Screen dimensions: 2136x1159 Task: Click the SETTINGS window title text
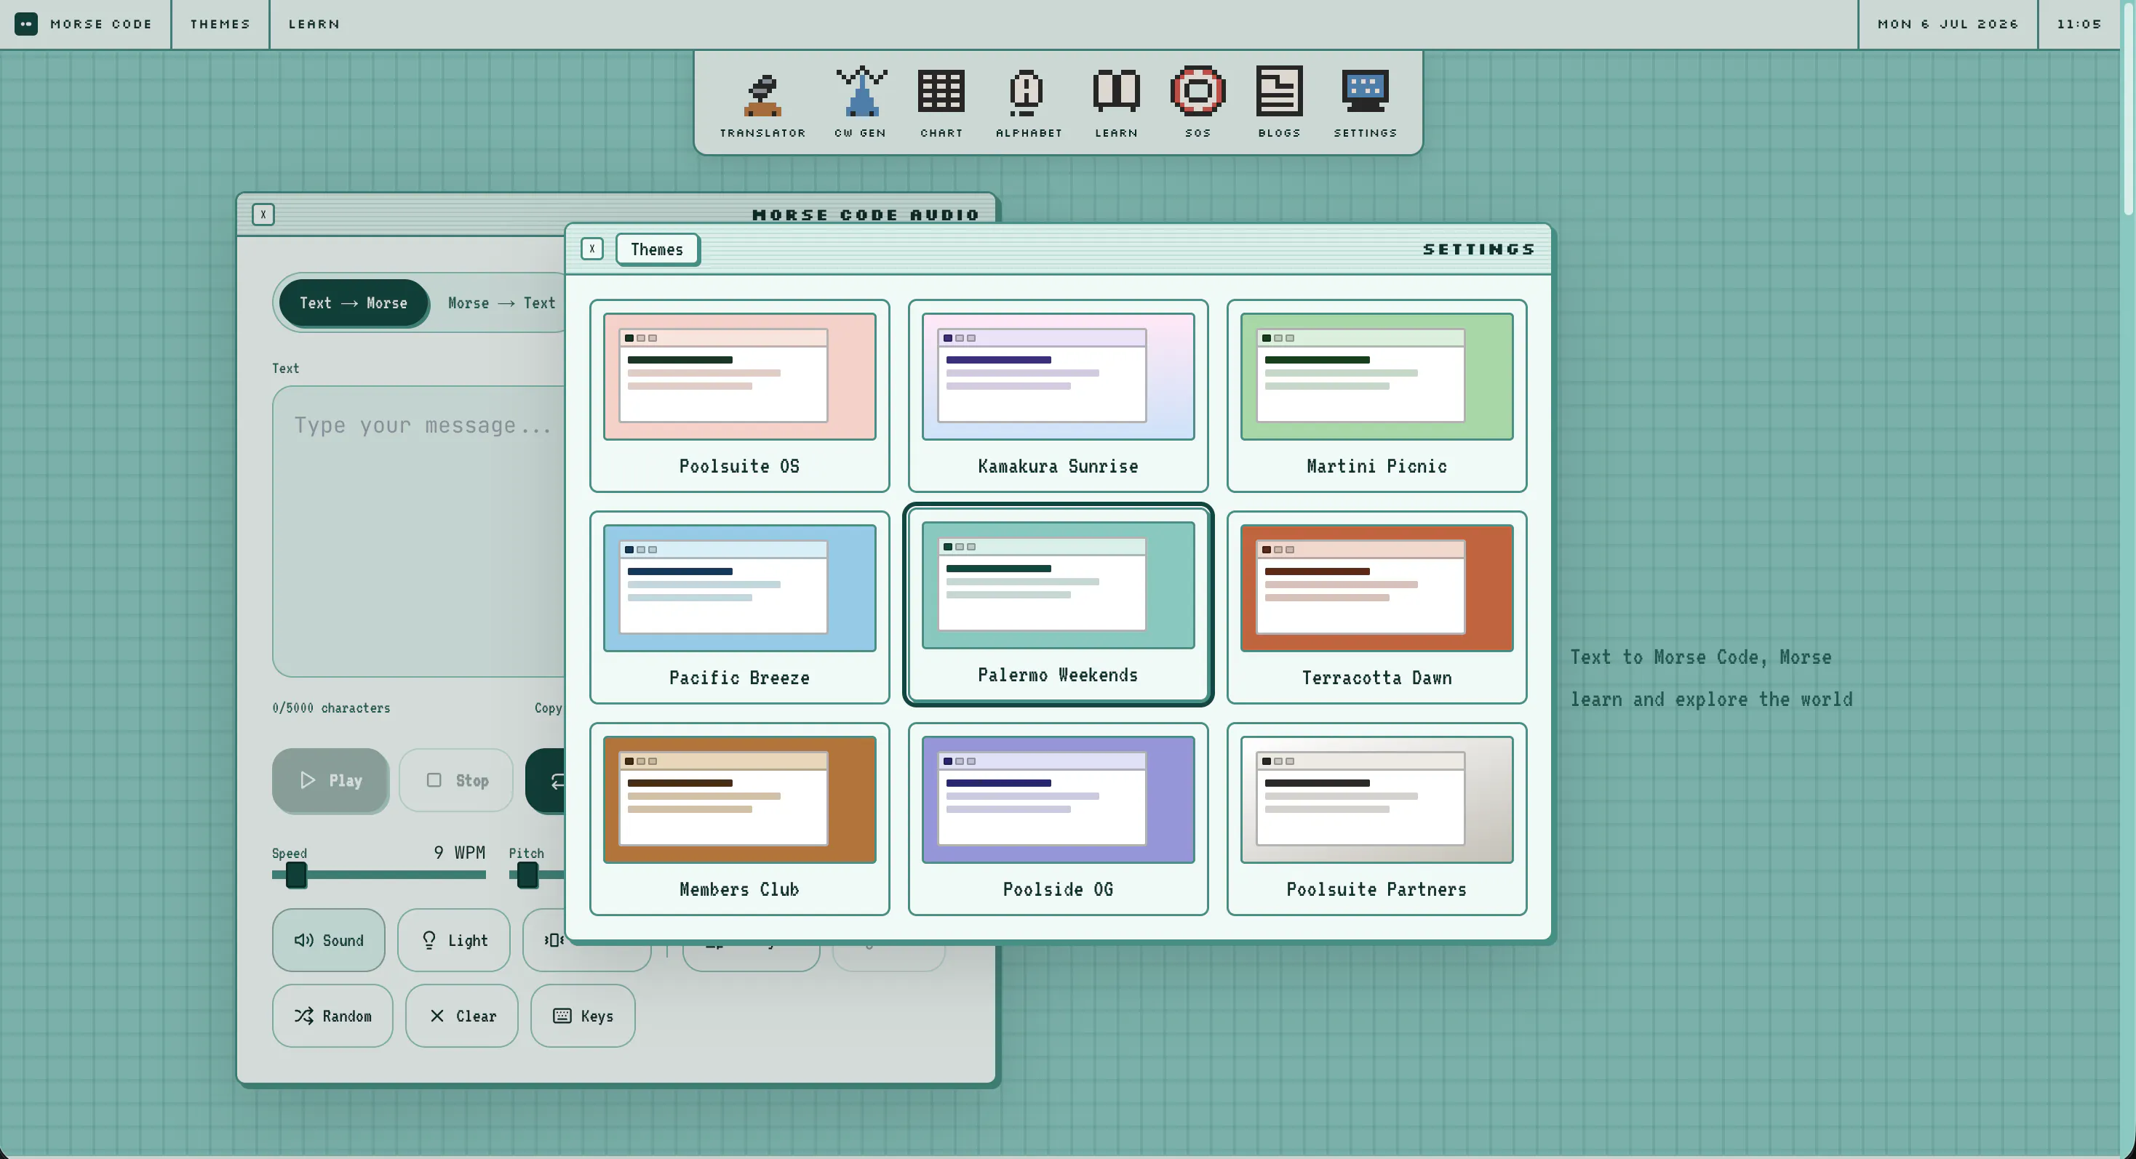(1478, 249)
